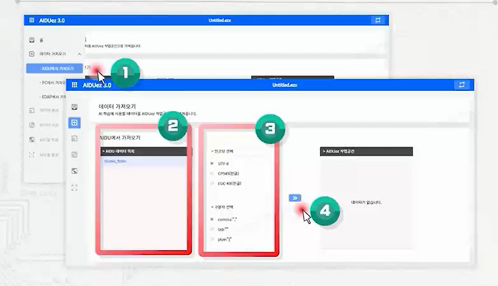Select CP949(한글) encoding radio button
The image size is (498, 286).
pyautogui.click(x=212, y=173)
